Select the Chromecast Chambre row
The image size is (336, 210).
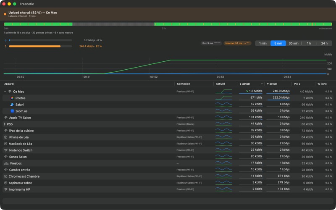click(168, 176)
